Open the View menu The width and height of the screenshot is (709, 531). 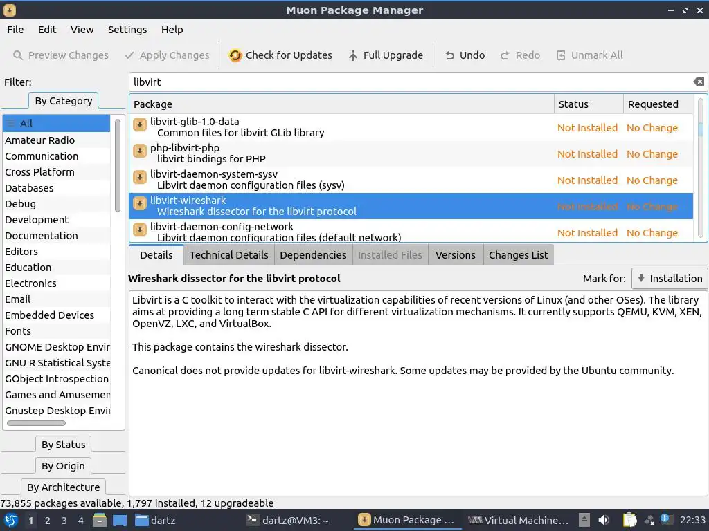point(82,30)
